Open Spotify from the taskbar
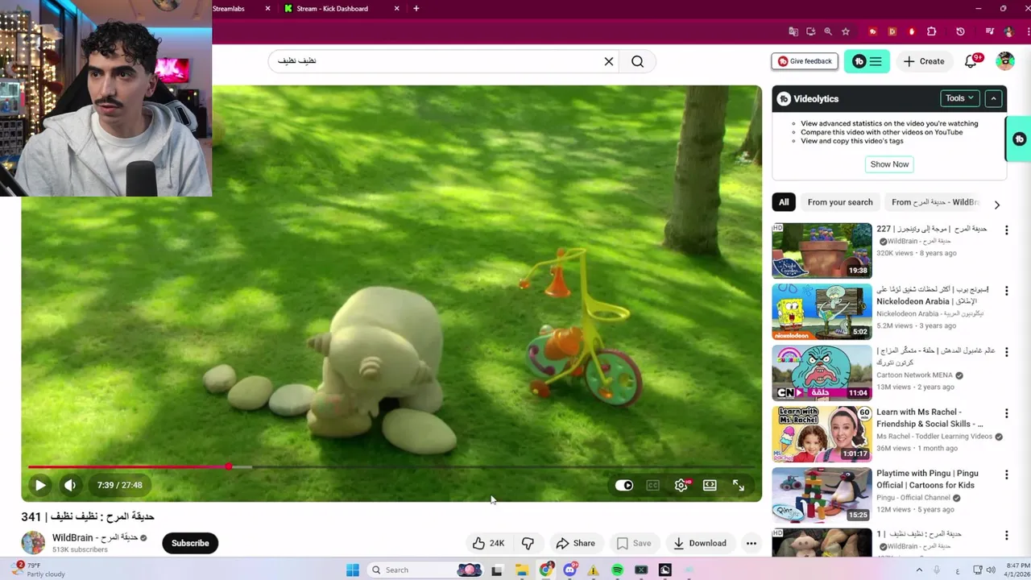1031x580 pixels. point(617,570)
